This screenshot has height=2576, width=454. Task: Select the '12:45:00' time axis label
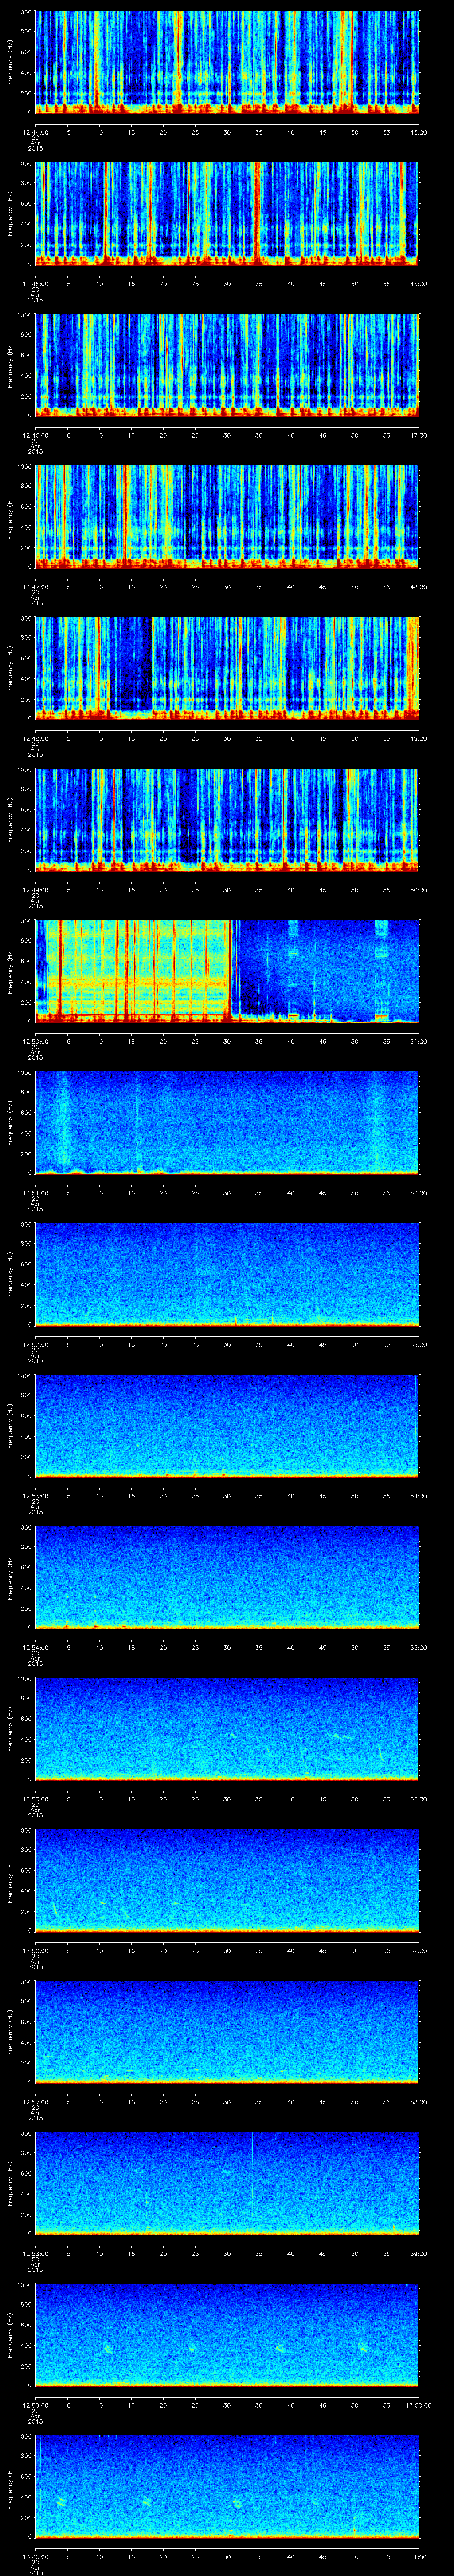tap(36, 284)
